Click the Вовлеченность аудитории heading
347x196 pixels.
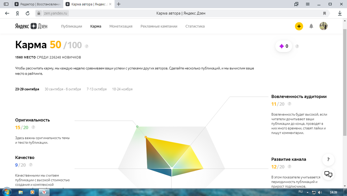click(x=299, y=97)
